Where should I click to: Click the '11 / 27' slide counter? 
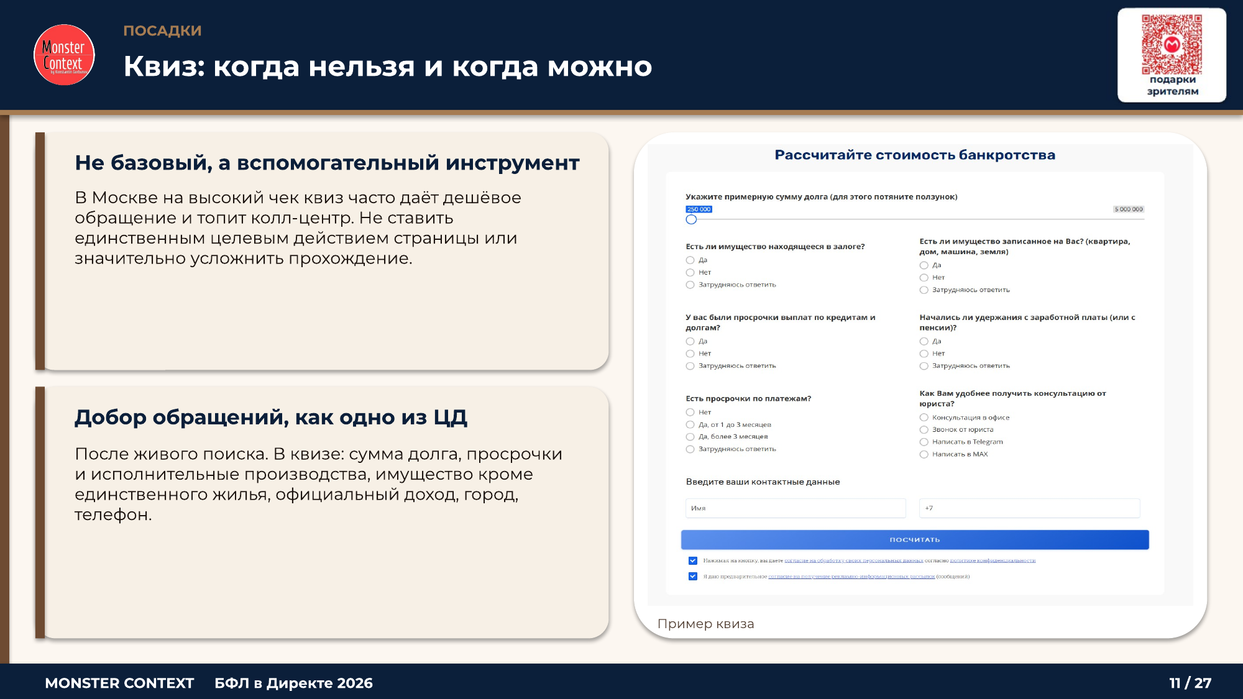(1190, 683)
